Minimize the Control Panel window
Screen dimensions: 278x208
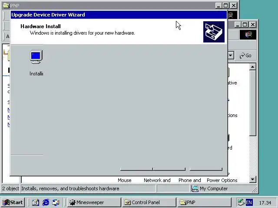point(238,24)
